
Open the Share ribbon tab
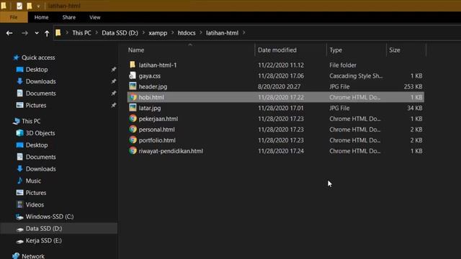point(69,17)
